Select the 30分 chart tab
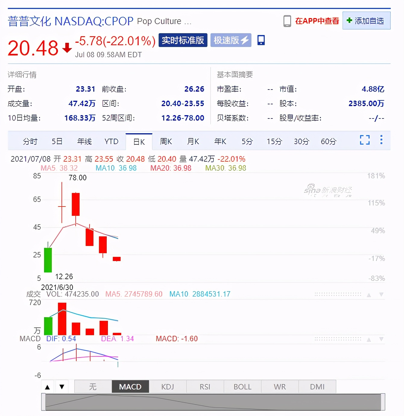The image size is (404, 416). 301,141
